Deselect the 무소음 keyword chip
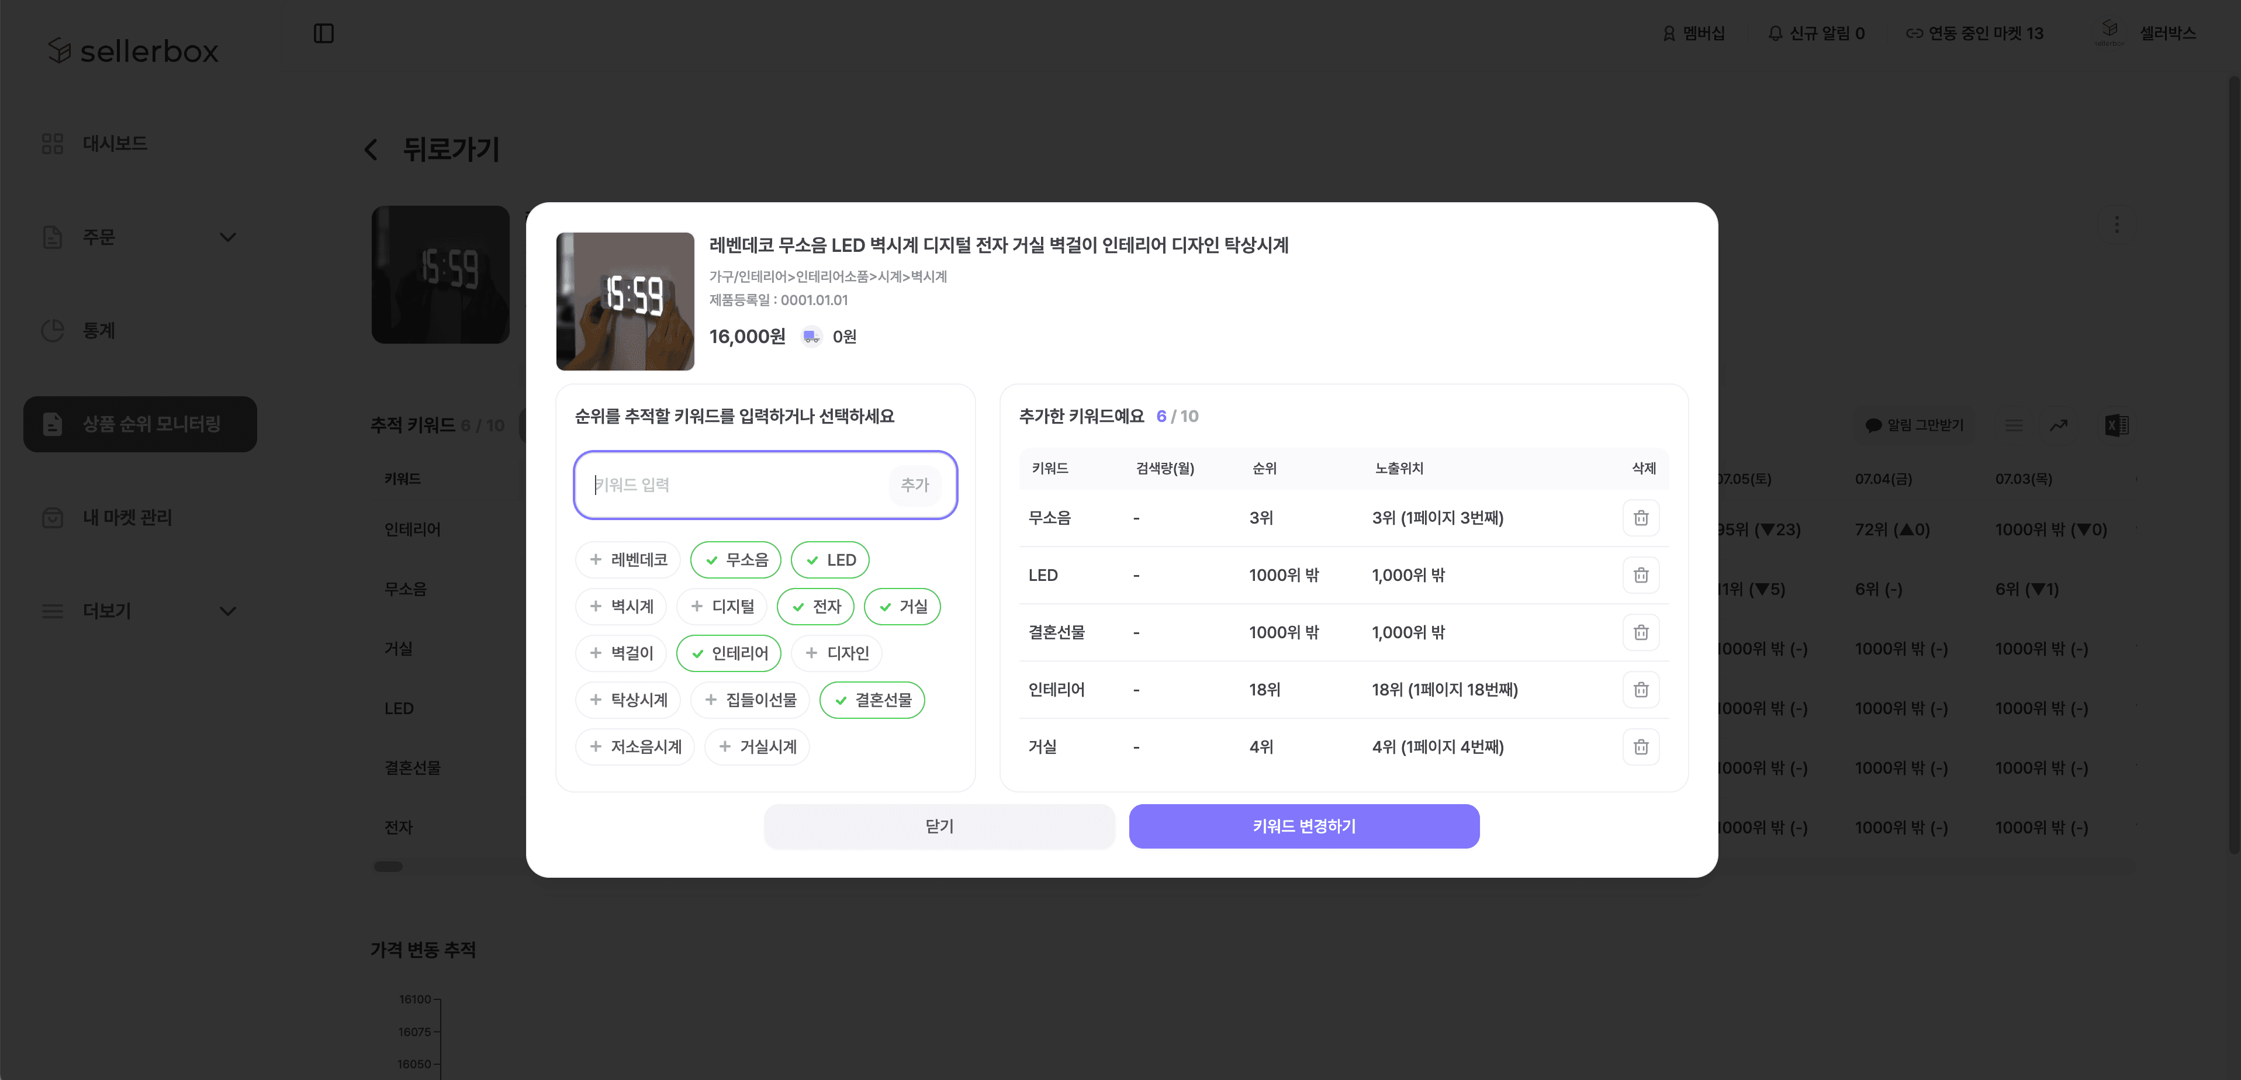The height and width of the screenshot is (1080, 2241). coord(736,560)
